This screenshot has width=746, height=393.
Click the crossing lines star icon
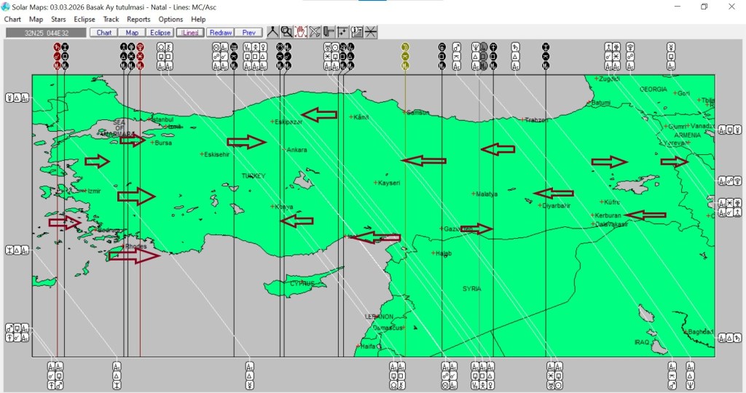click(371, 32)
